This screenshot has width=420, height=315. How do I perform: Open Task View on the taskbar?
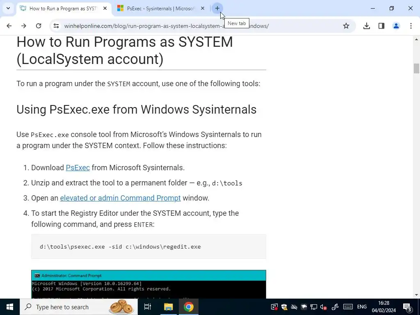click(x=147, y=307)
